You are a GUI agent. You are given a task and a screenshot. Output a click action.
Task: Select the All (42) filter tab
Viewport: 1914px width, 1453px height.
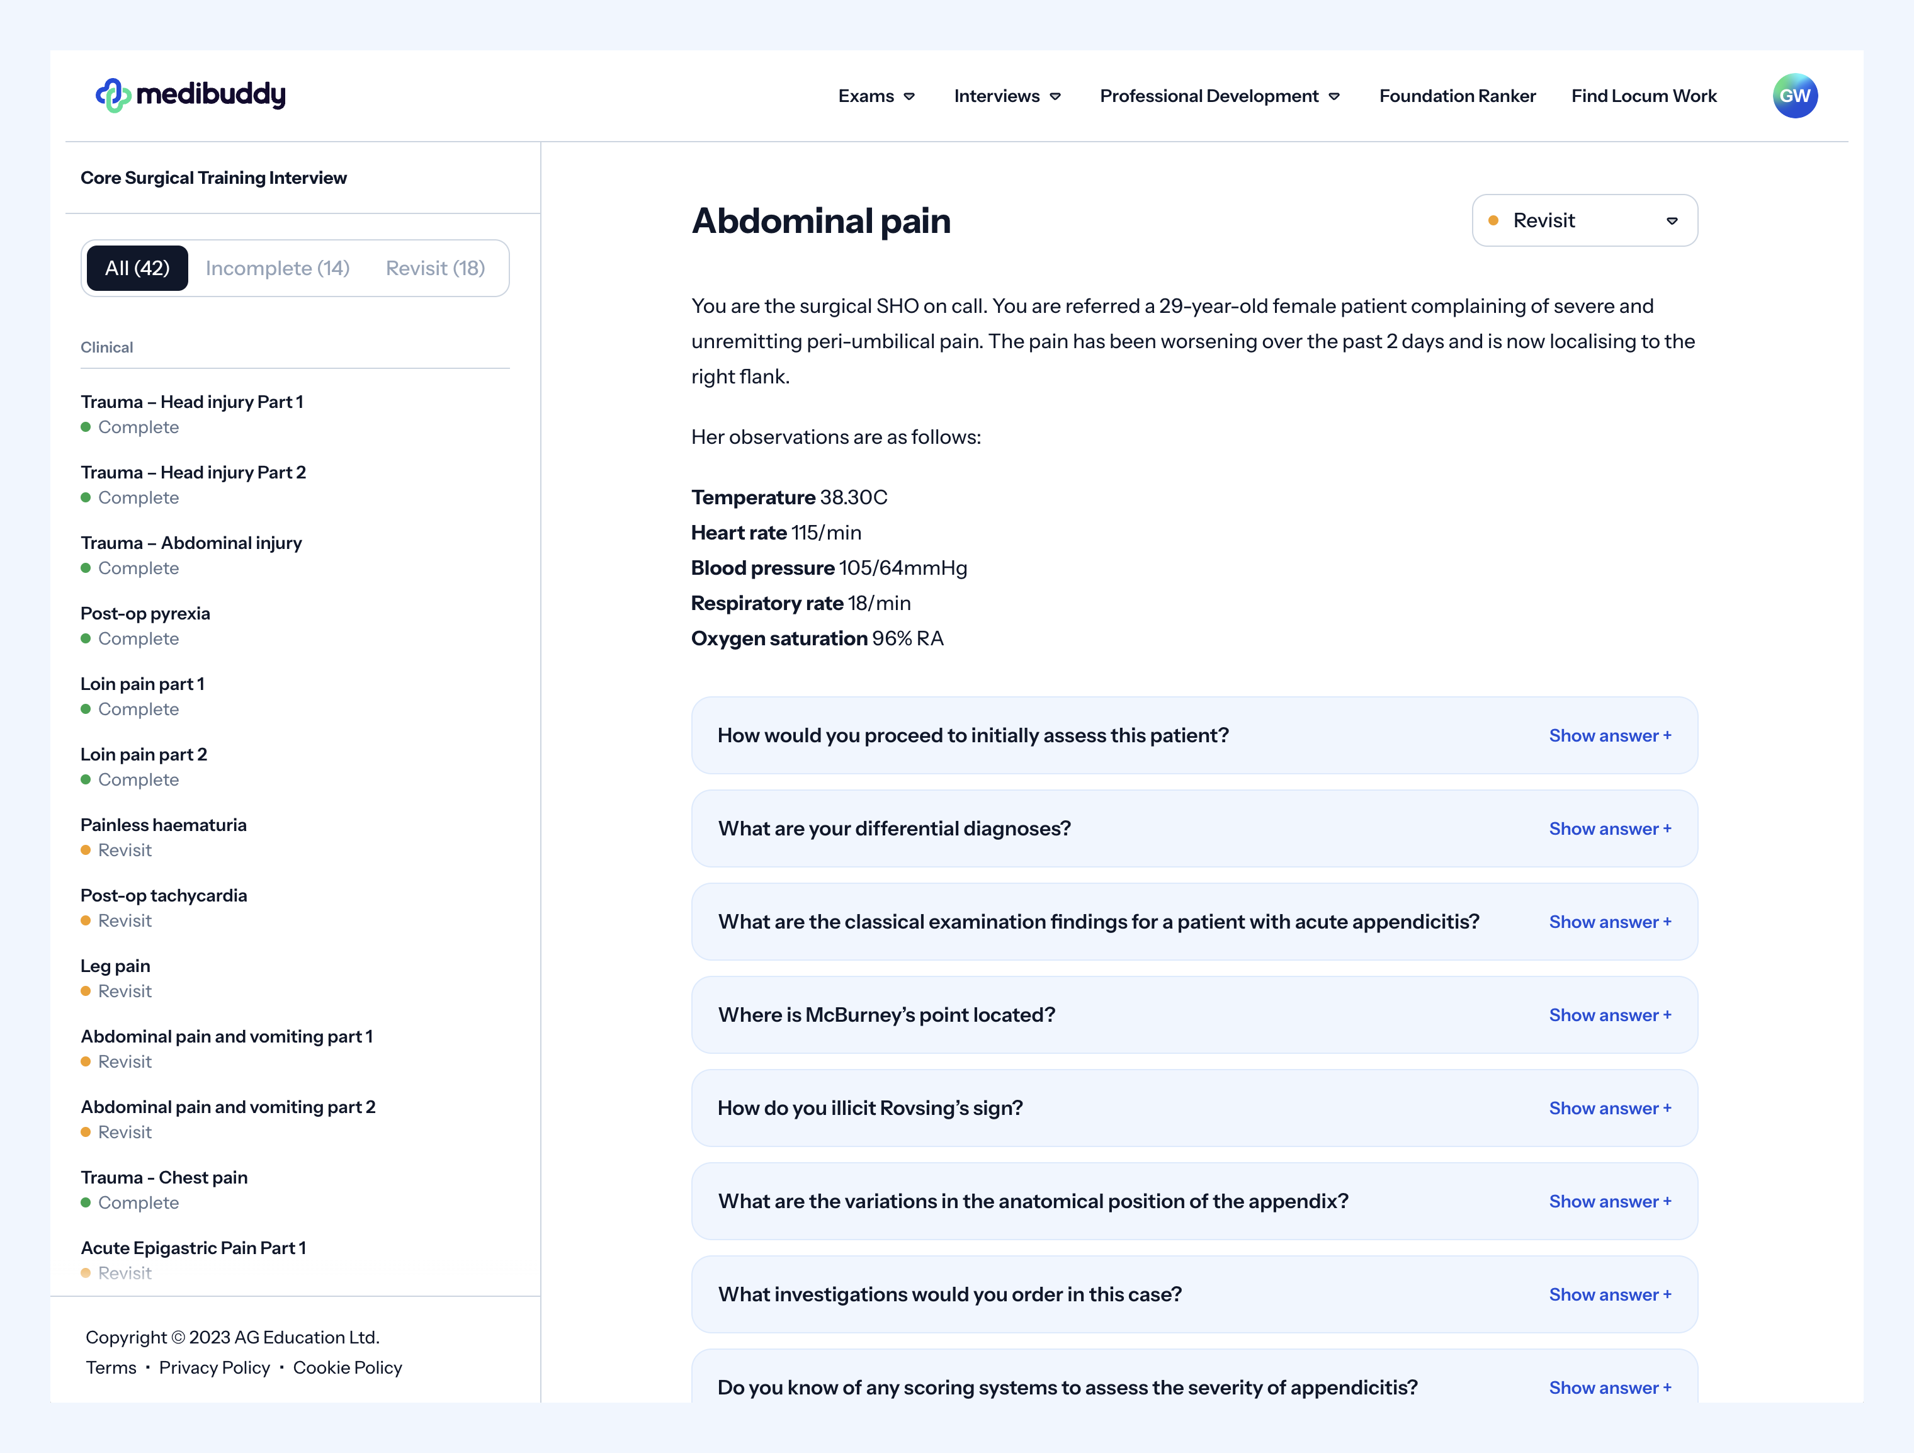[138, 268]
